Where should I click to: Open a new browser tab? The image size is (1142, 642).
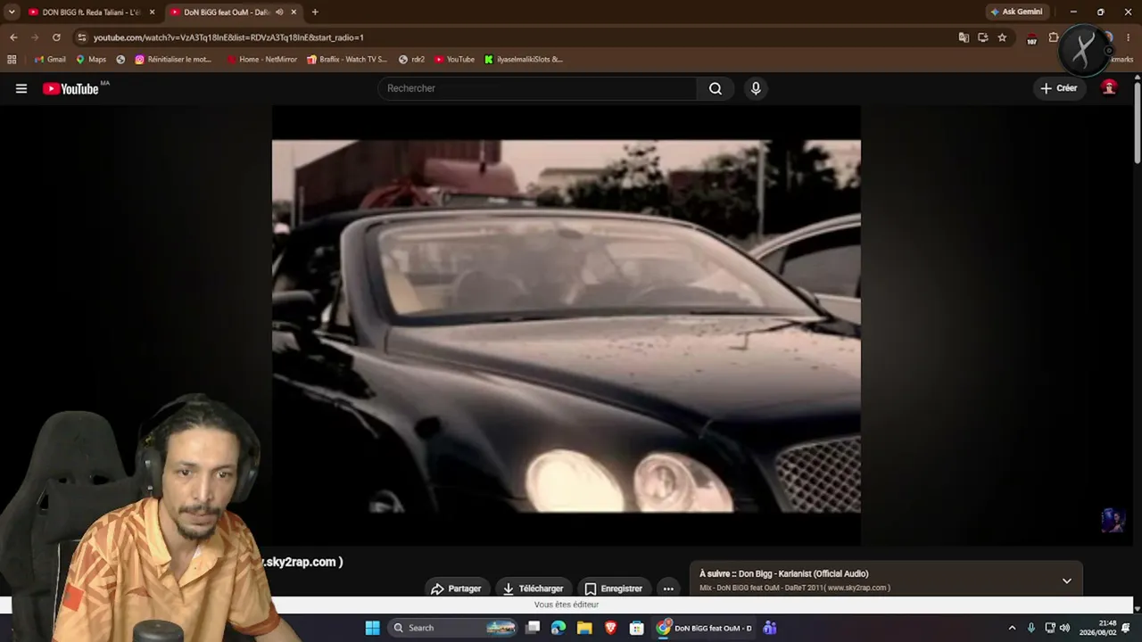pos(315,12)
